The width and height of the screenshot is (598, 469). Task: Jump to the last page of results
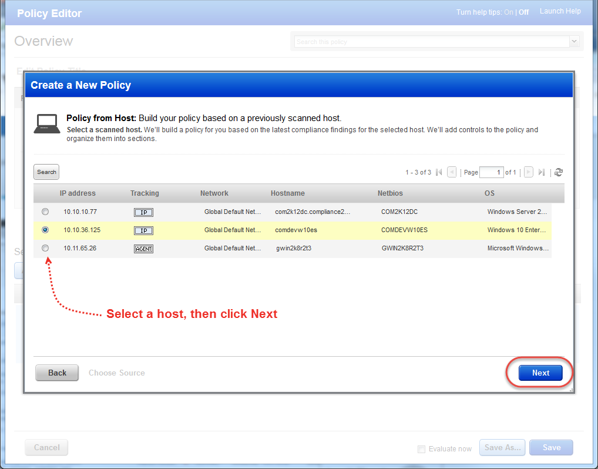point(542,172)
